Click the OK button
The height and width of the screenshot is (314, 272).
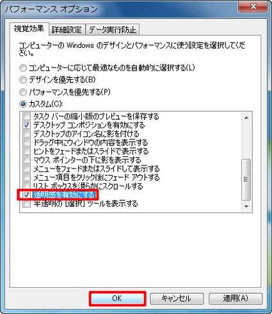click(117, 299)
